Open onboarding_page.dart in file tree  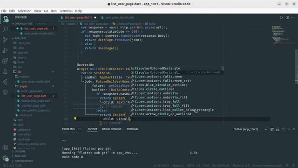click(34, 101)
